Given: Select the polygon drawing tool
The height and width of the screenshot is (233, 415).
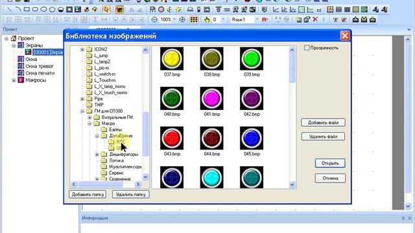Looking at the screenshot, I should tap(52, 10).
